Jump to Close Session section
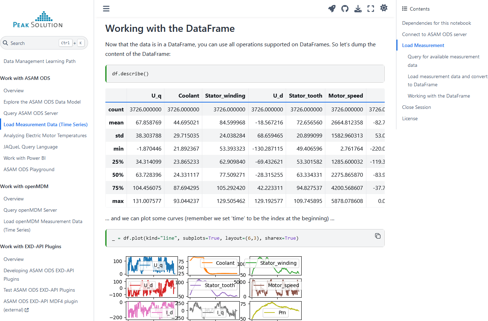The height and width of the screenshot is (321, 488). 416,107
